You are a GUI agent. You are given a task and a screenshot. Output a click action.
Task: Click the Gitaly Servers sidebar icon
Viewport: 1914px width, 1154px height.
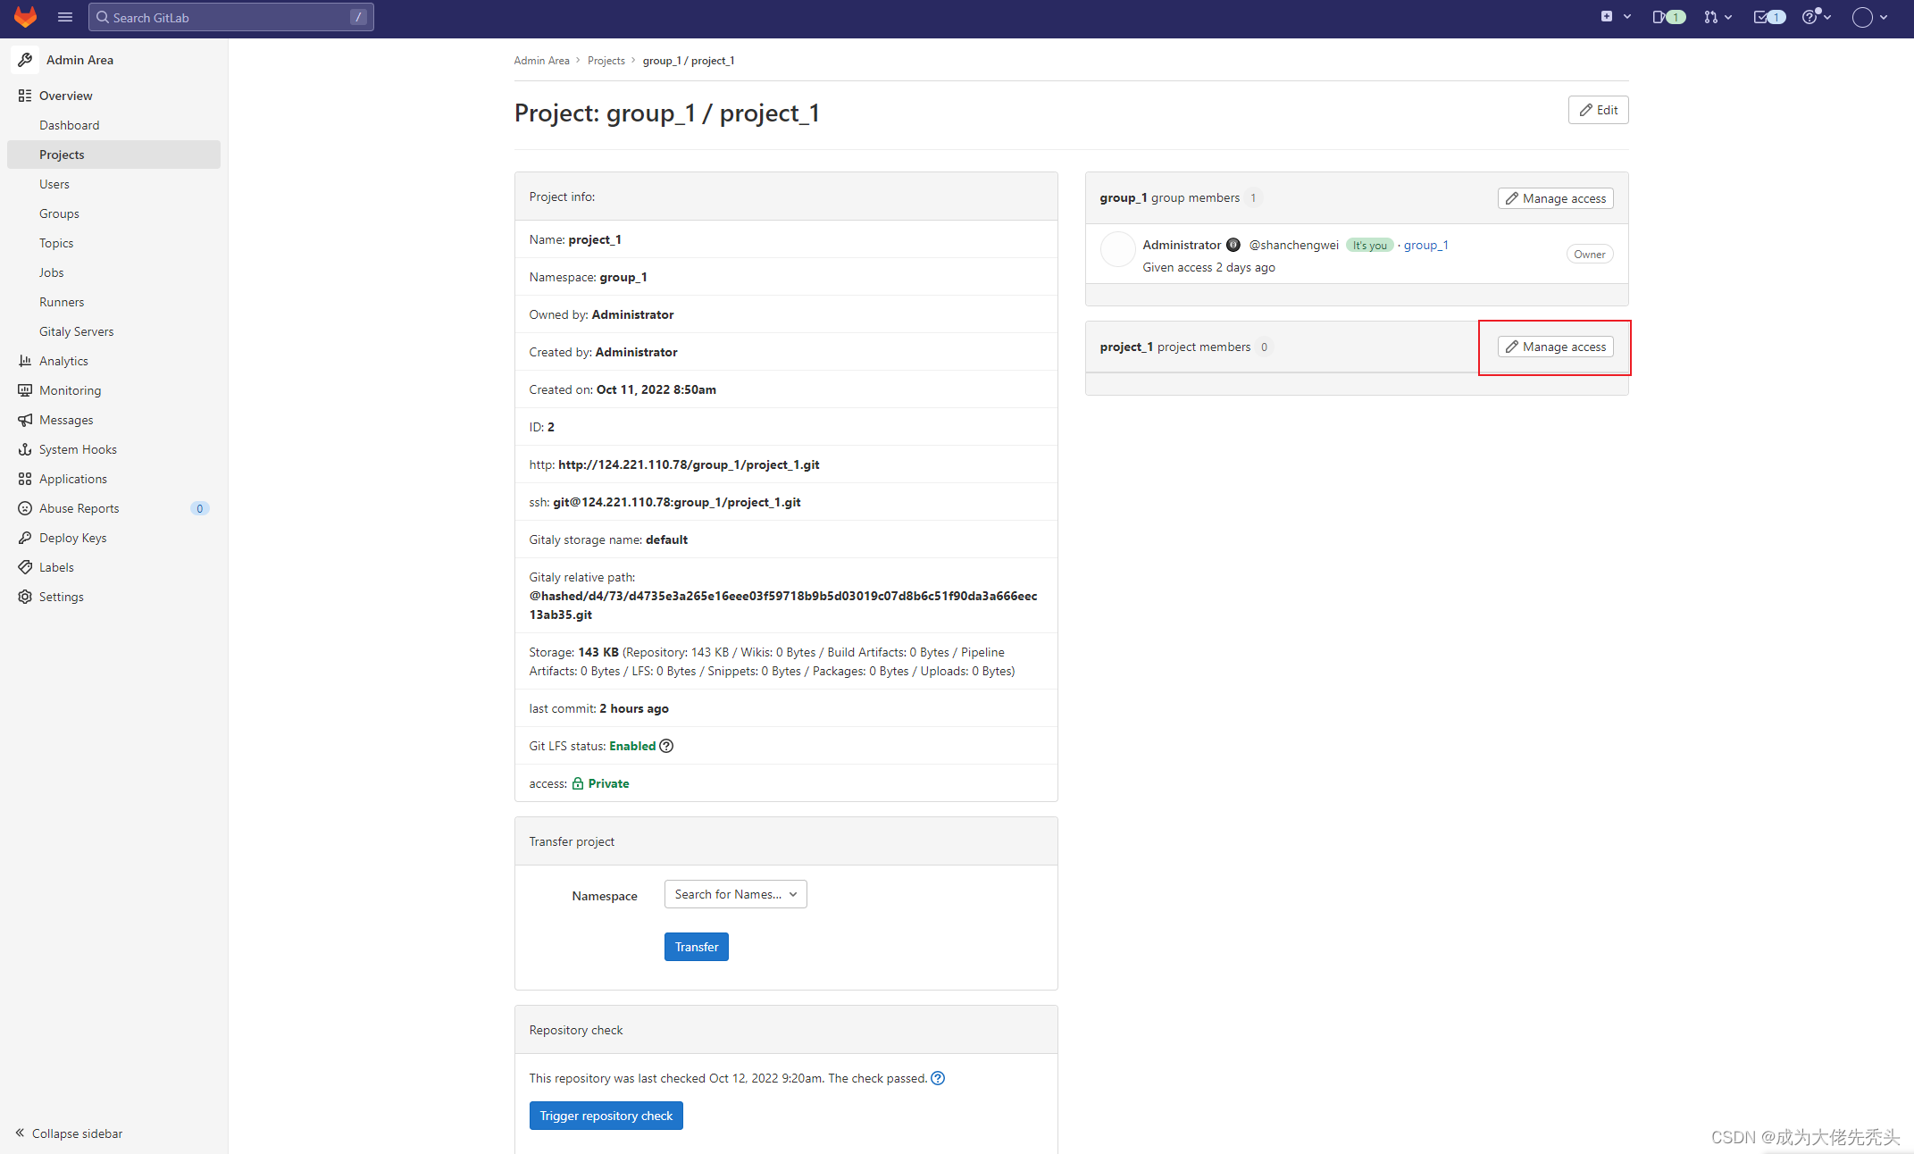click(x=75, y=330)
